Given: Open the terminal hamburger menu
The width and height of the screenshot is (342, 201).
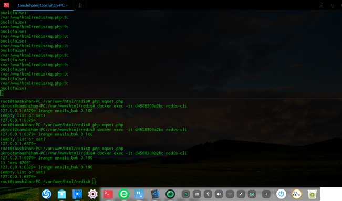Looking at the screenshot, I should coord(322,5).
